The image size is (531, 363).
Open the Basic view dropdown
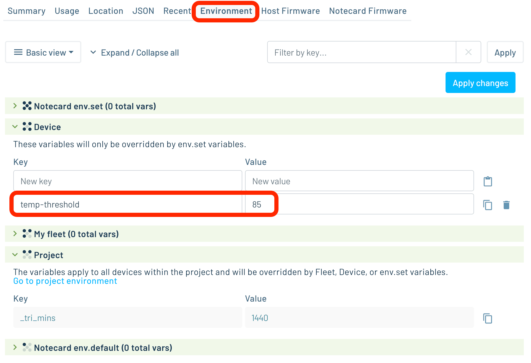coord(43,52)
